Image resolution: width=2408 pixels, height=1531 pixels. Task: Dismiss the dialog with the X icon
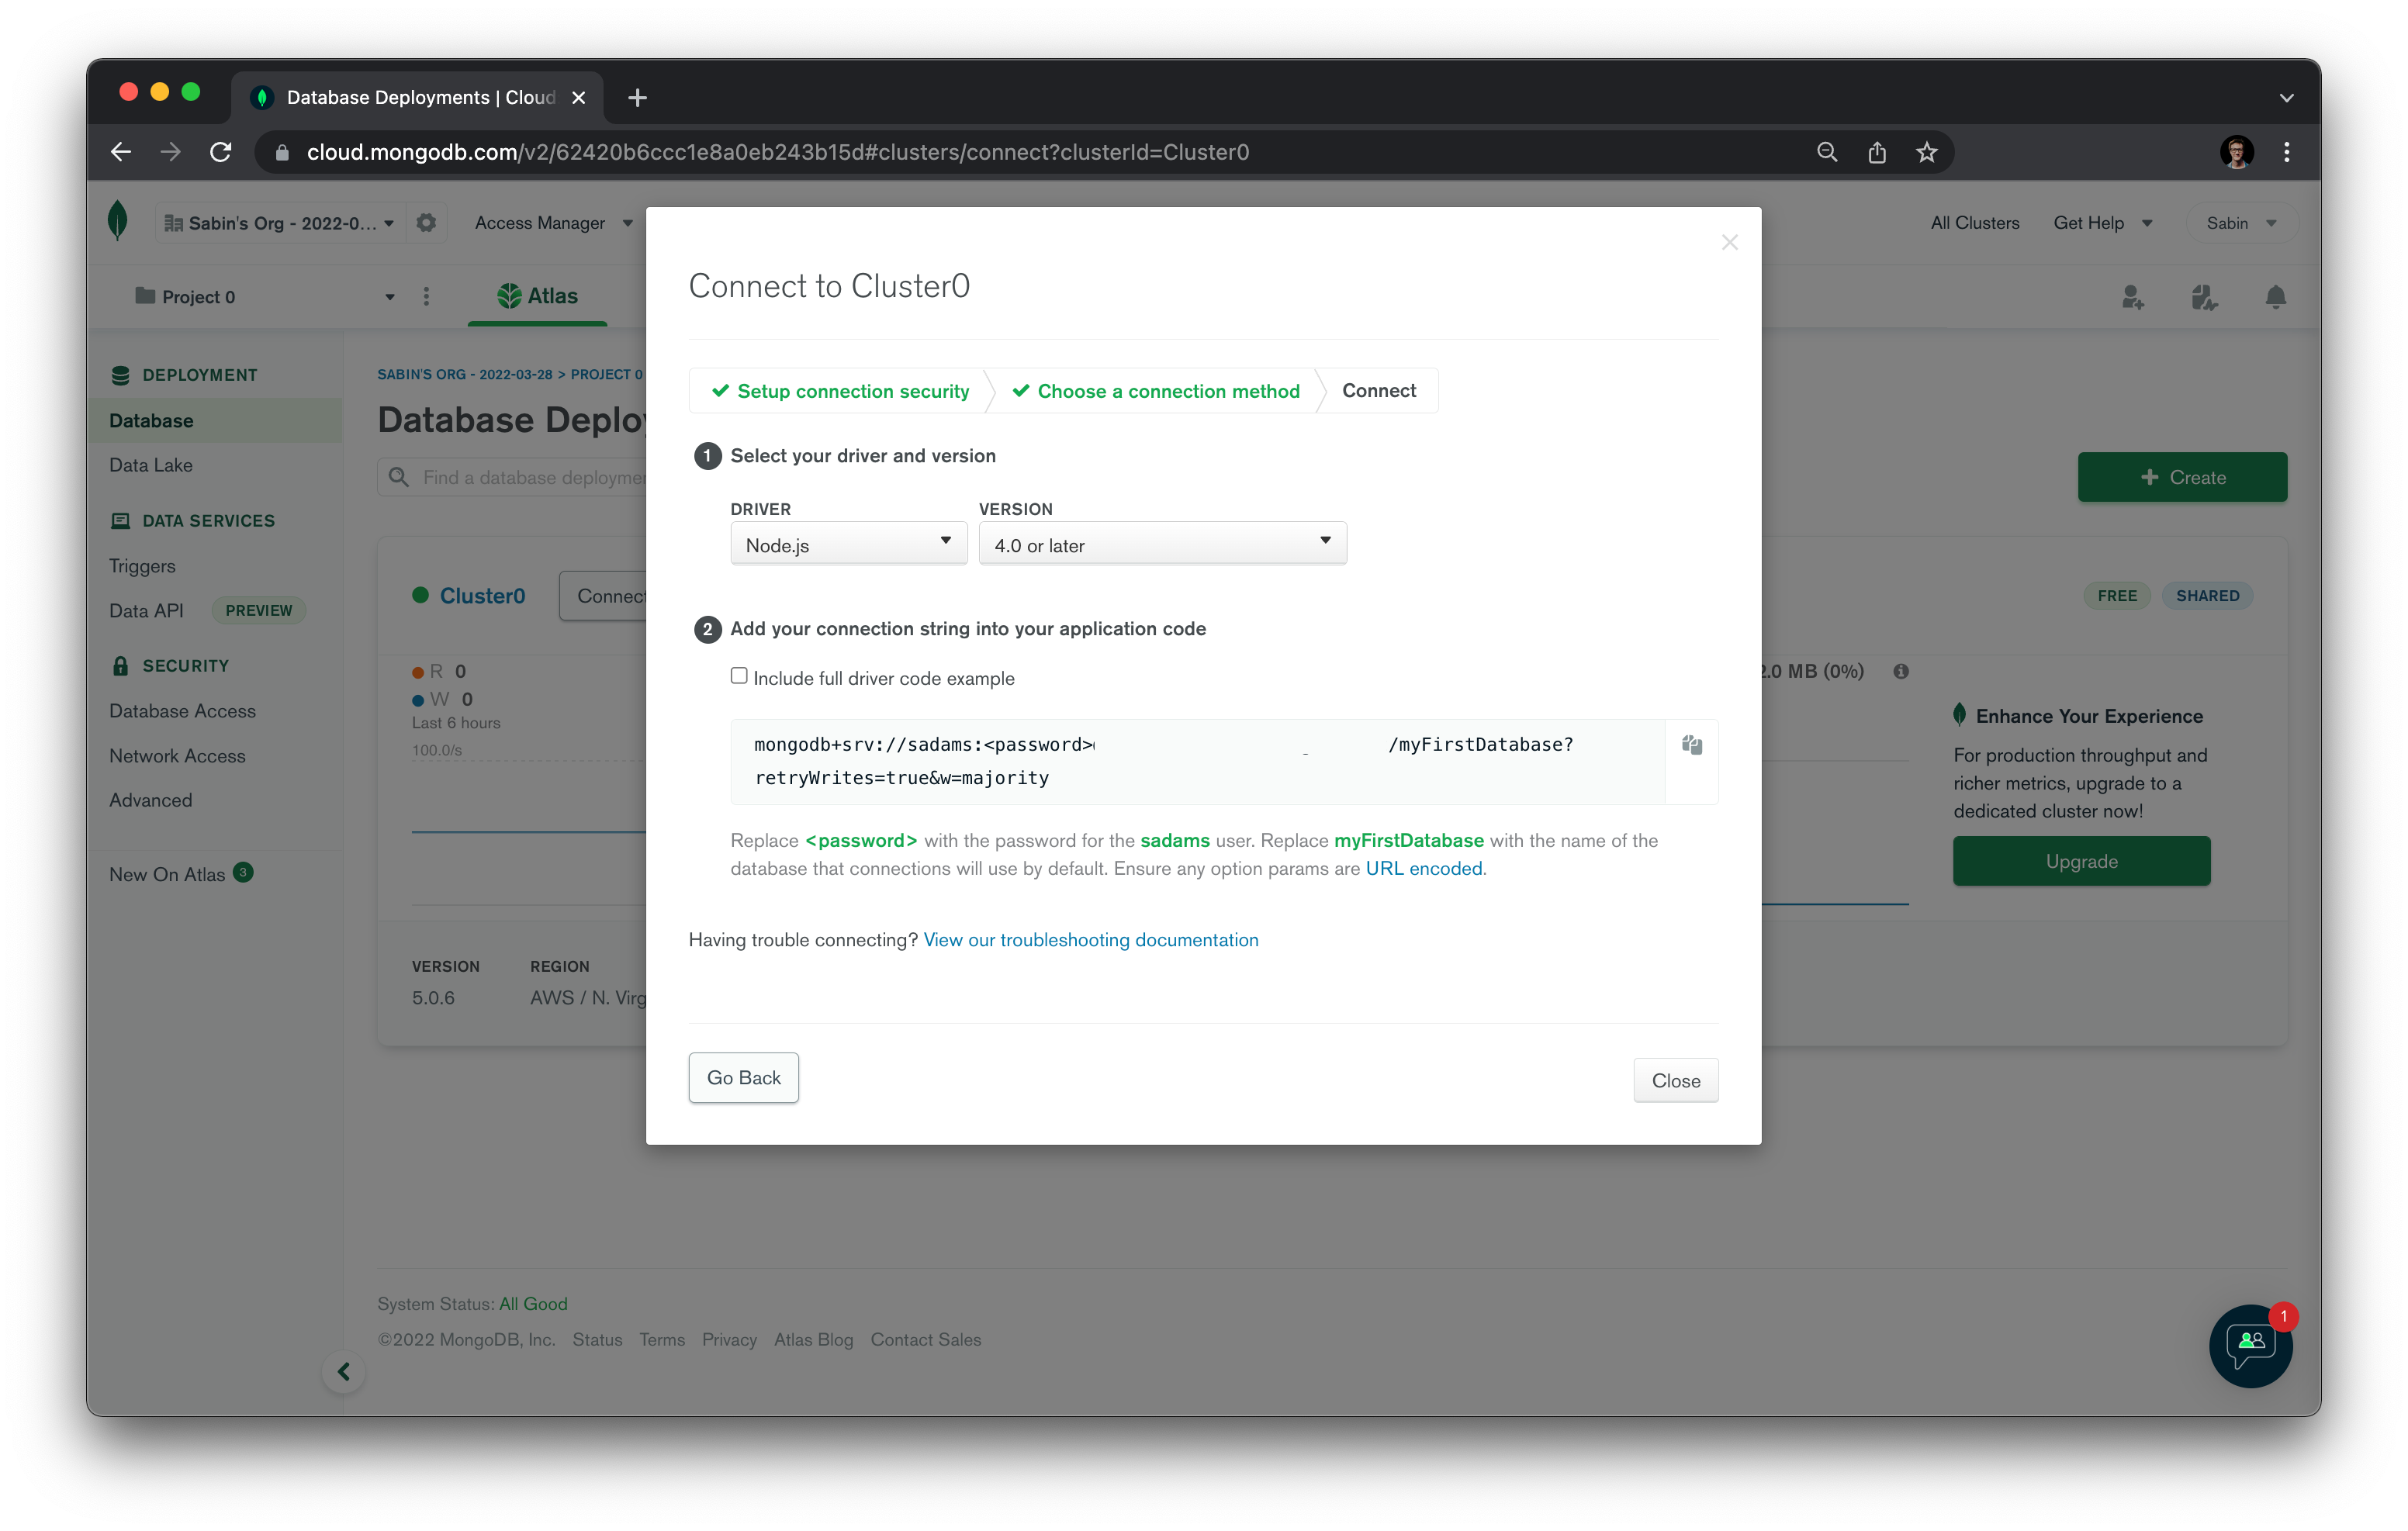(1729, 243)
